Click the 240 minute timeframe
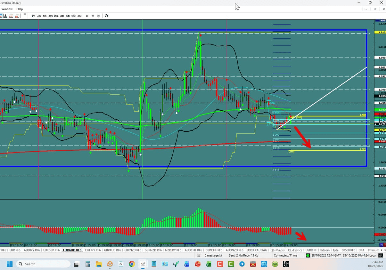 pyautogui.click(x=74, y=16)
